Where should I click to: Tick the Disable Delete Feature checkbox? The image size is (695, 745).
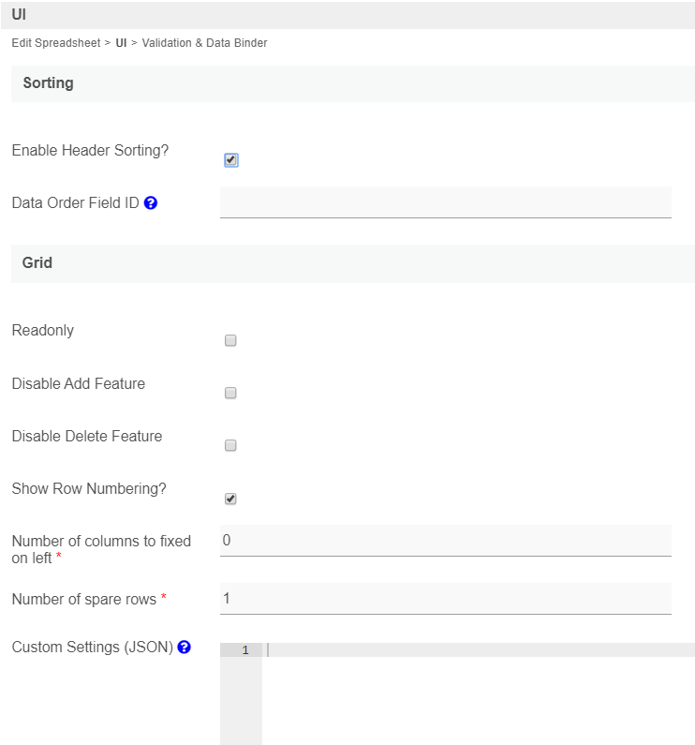230,446
